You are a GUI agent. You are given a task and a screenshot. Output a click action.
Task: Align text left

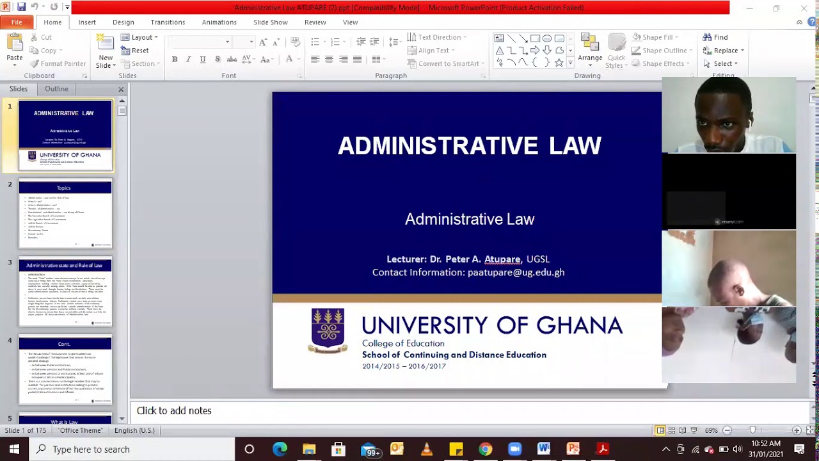pos(315,59)
